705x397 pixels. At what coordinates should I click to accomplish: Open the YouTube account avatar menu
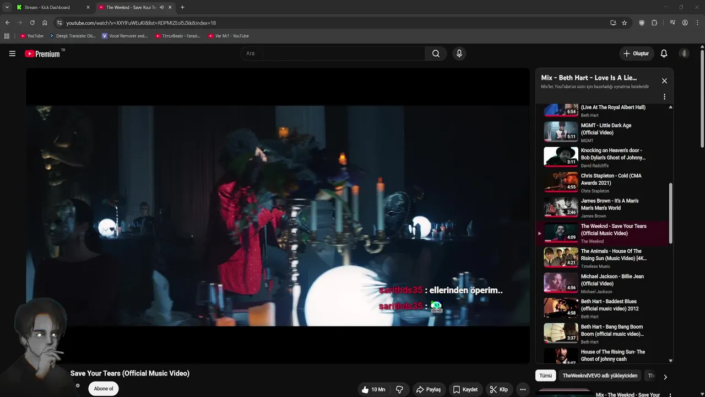pos(684,53)
